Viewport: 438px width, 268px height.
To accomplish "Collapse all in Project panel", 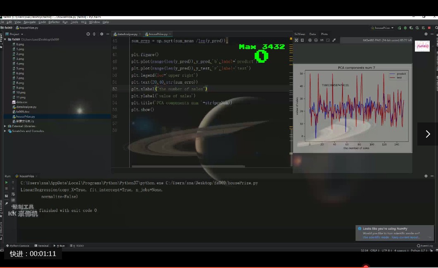I will pyautogui.click(x=94, y=34).
